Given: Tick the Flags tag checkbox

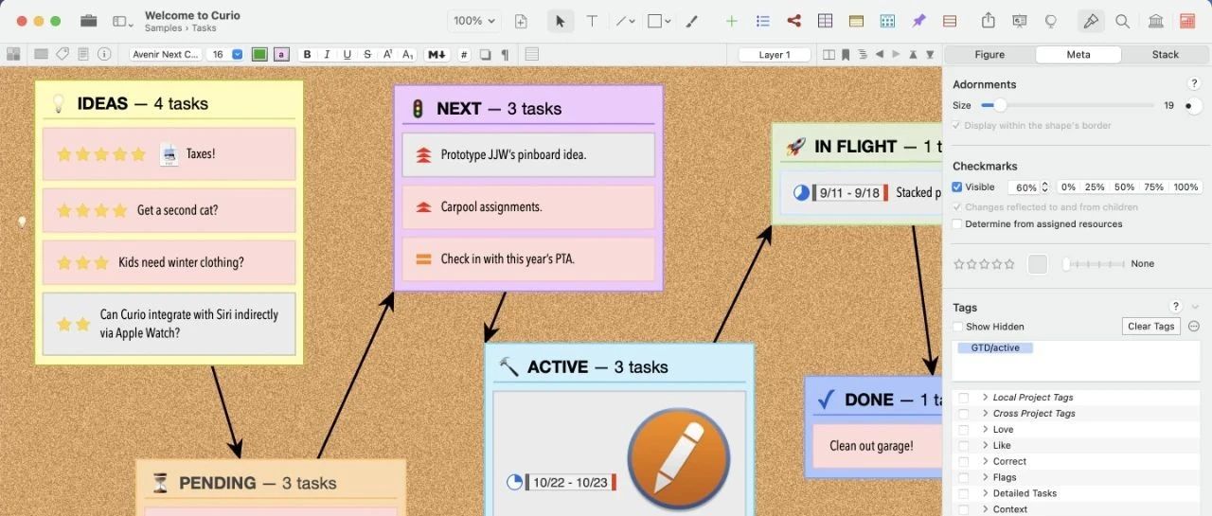Looking at the screenshot, I should [x=963, y=478].
